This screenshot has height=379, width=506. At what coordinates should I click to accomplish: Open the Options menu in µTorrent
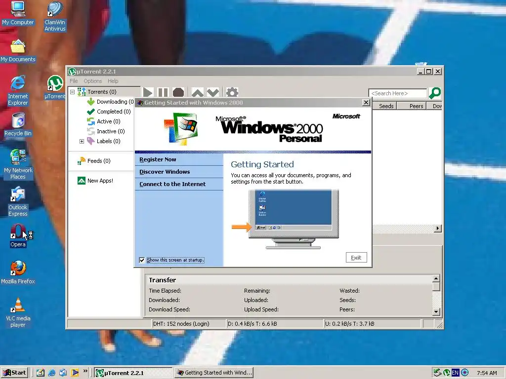coord(92,81)
